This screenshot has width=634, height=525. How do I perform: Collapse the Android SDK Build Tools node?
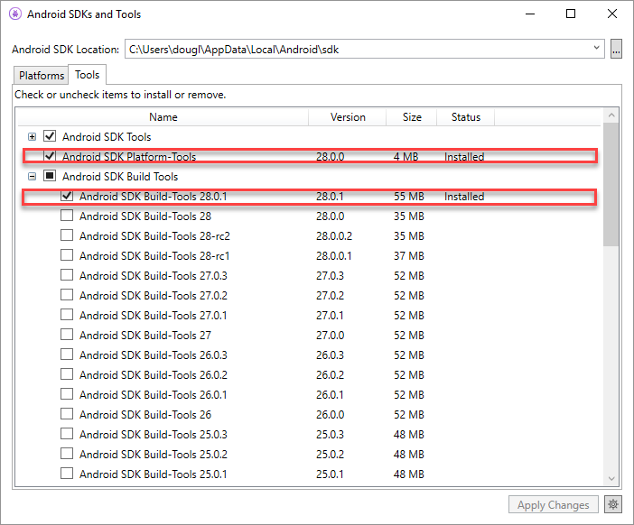click(32, 177)
